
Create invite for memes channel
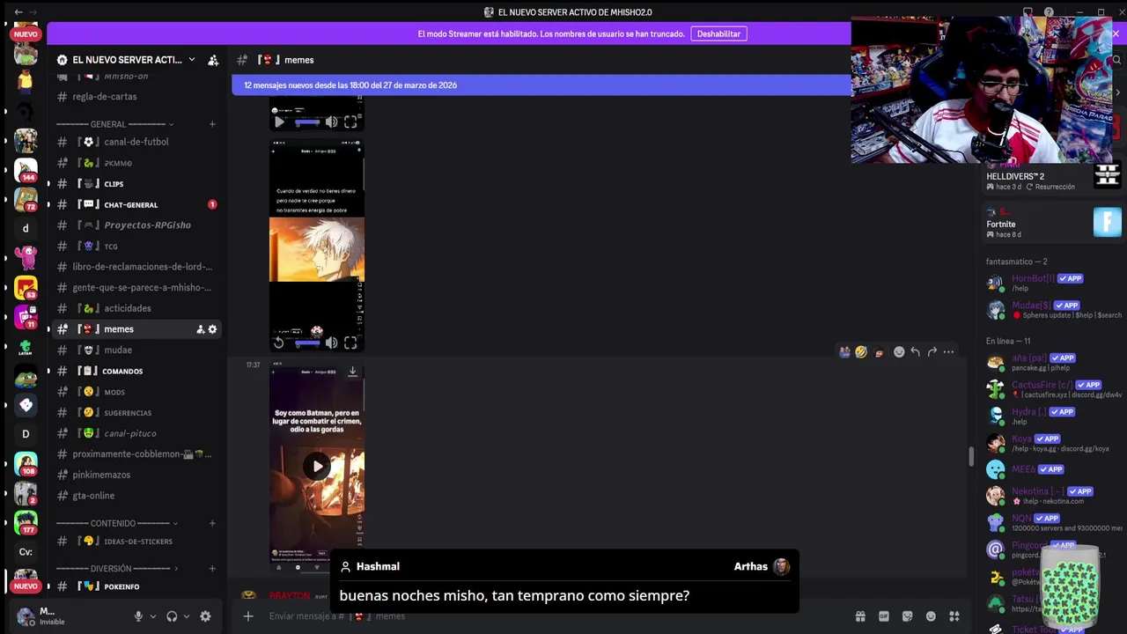pyautogui.click(x=200, y=329)
